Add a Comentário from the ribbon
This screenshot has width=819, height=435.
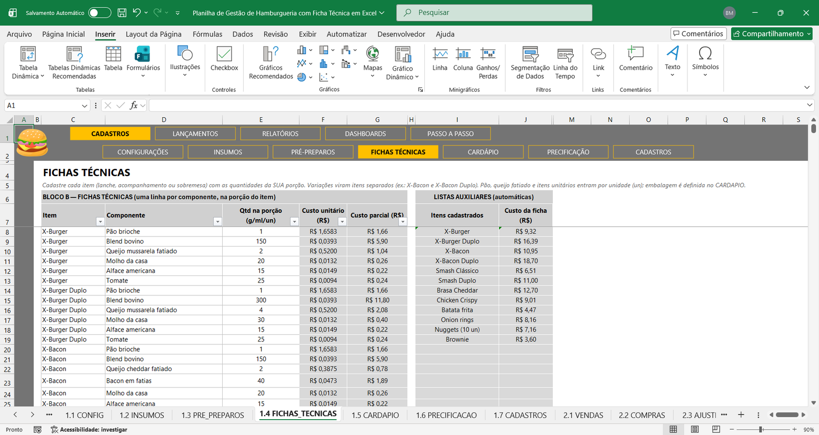[x=636, y=58]
